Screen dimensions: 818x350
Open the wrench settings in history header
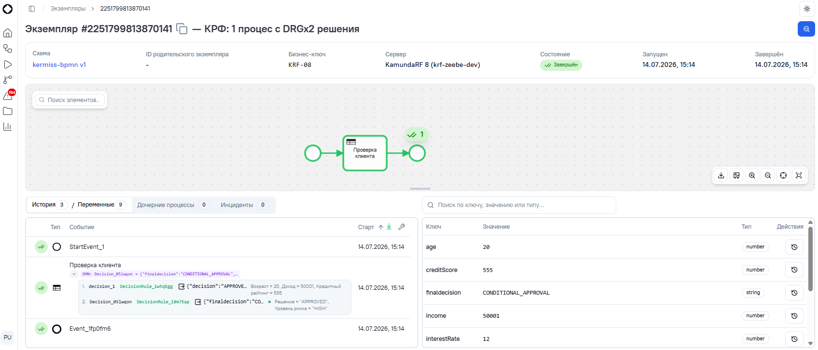click(x=402, y=227)
